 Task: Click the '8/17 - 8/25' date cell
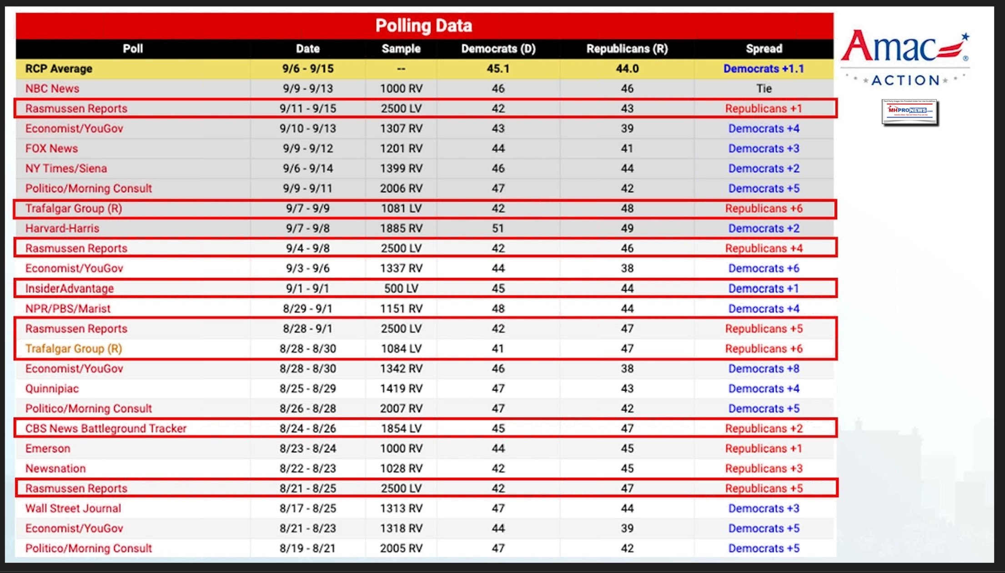point(308,508)
